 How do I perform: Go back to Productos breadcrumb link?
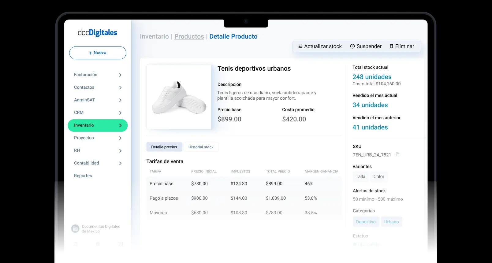pos(189,36)
